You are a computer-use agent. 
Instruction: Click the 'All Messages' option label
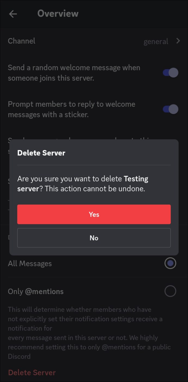coord(30,264)
